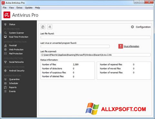155x119 pixels.
Task: Open the Update menu
Action: [29, 8]
